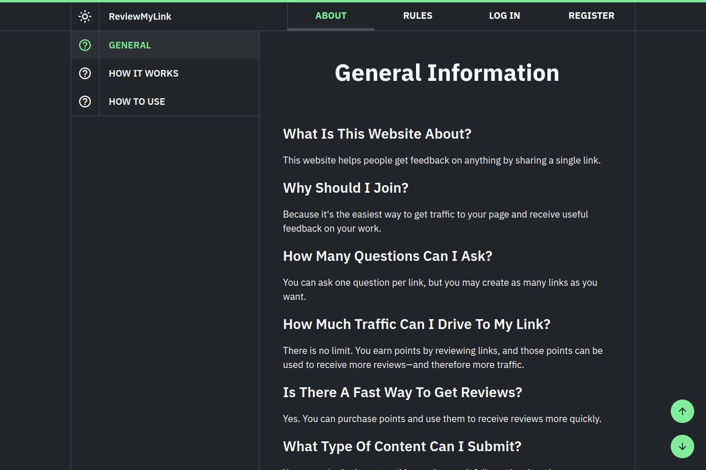Screen dimensions: 706x470
Task: Click the ReviewMyLink site logo
Action: (x=140, y=16)
